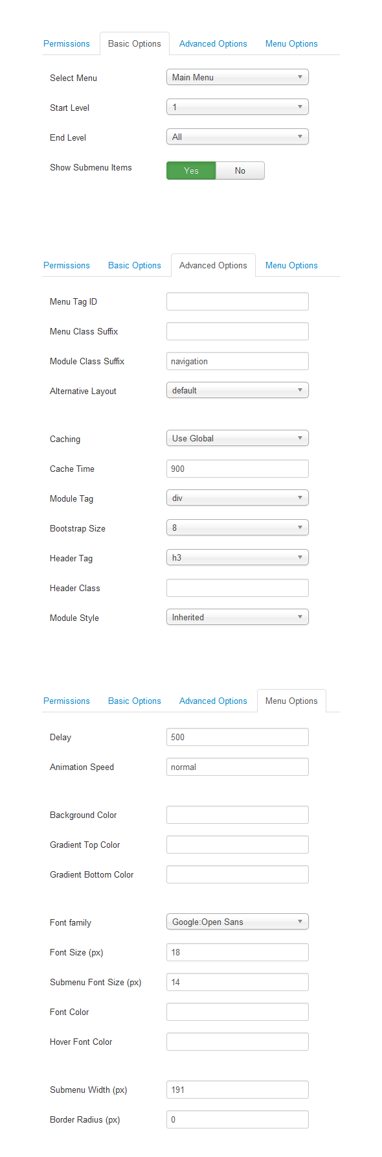382x1157 pixels.
Task: Open the Select Menu dropdown
Action: click(238, 77)
